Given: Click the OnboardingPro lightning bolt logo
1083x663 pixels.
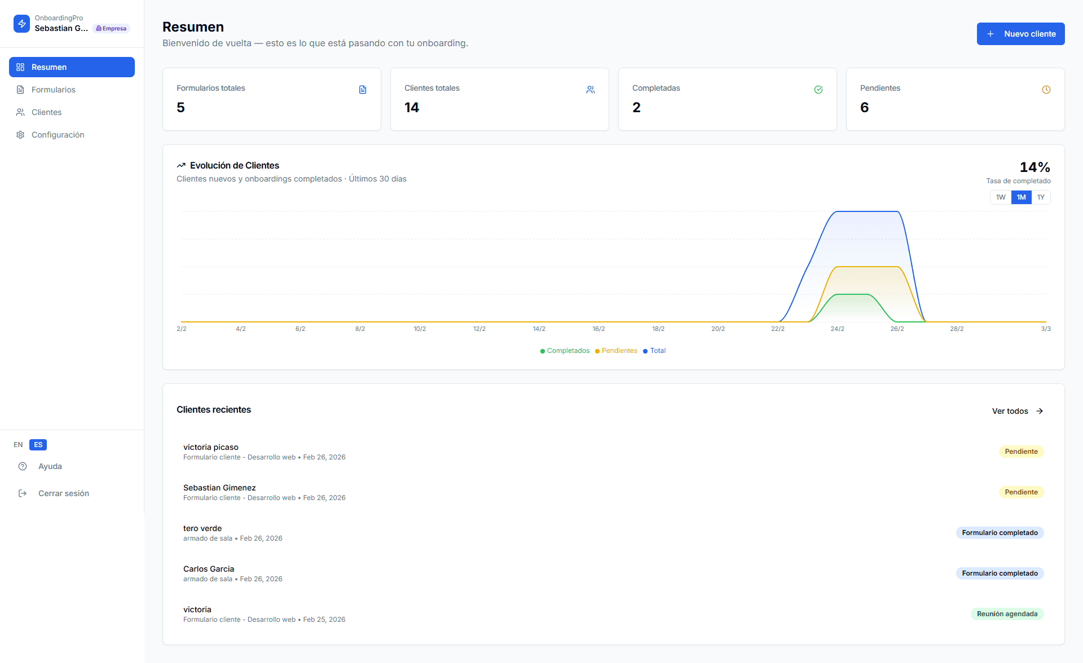Looking at the screenshot, I should pyautogui.click(x=21, y=24).
